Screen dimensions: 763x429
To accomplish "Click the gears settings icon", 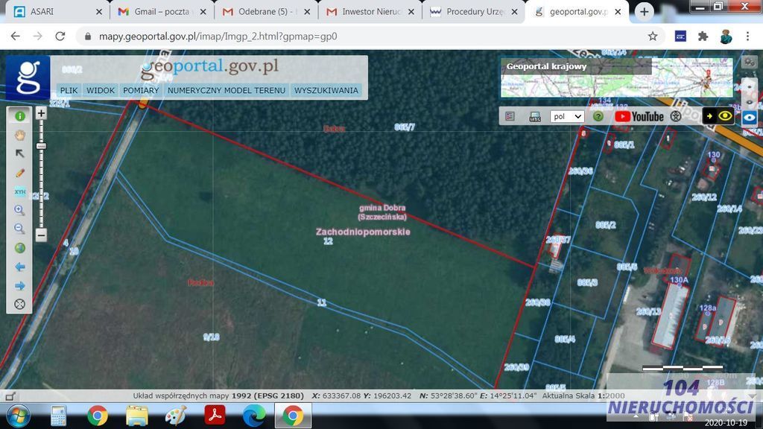I will click(x=750, y=63).
